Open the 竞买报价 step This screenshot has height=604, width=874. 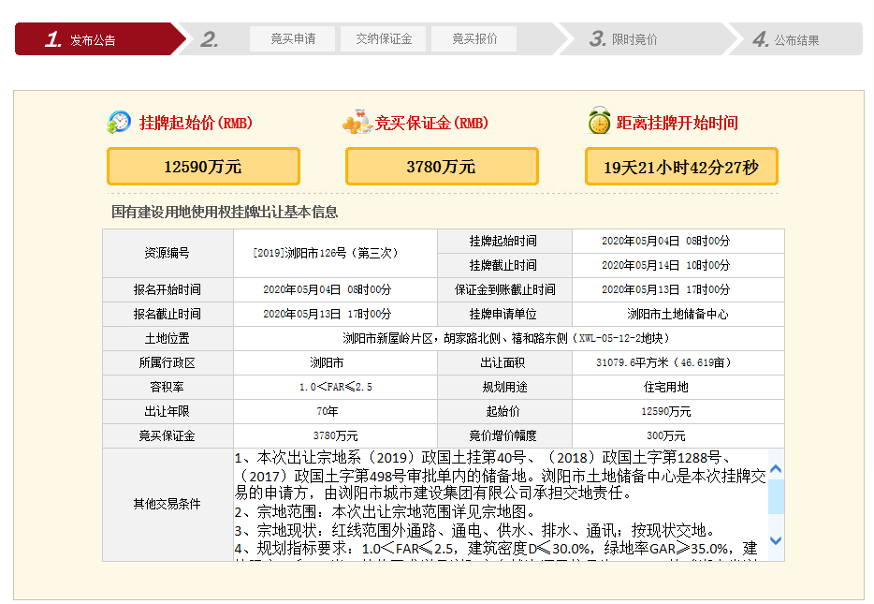474,39
